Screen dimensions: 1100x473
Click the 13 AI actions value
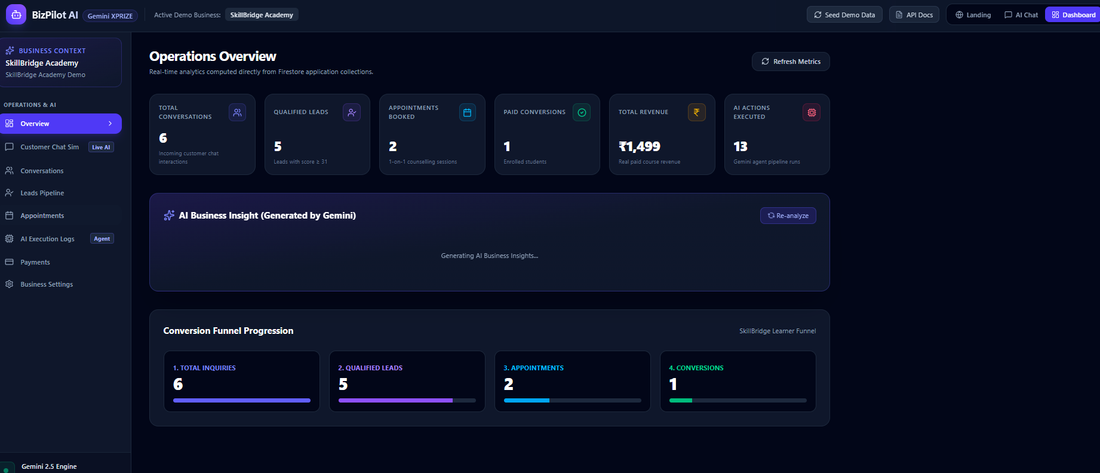click(740, 146)
